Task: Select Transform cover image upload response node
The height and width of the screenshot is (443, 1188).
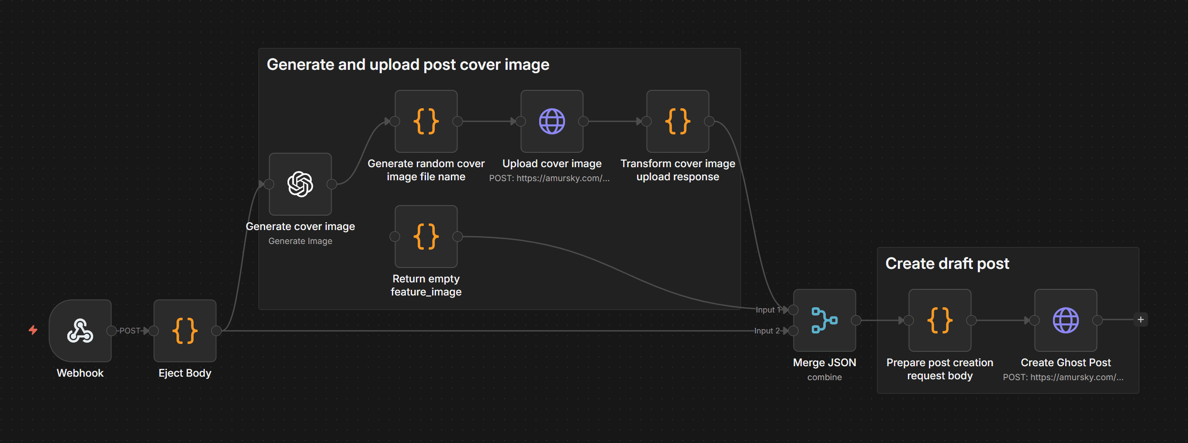Action: [x=678, y=121]
